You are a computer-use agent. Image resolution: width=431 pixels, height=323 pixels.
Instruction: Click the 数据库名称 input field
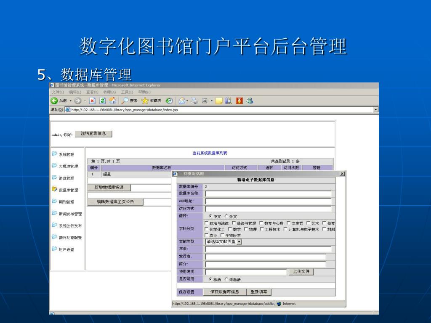pyautogui.click(x=268, y=193)
